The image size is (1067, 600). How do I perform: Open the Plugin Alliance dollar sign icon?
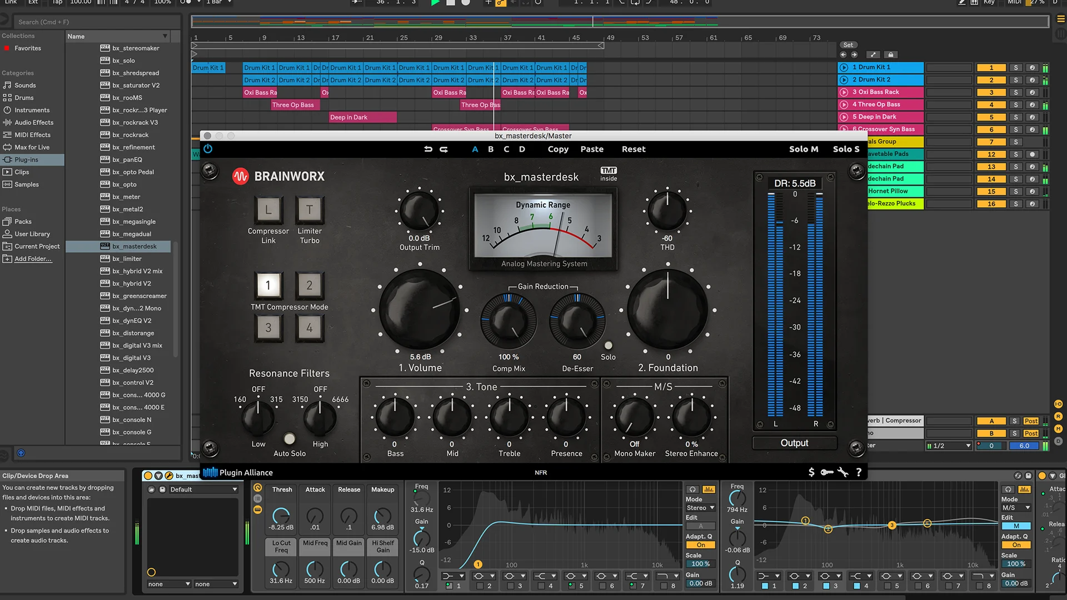[811, 472]
